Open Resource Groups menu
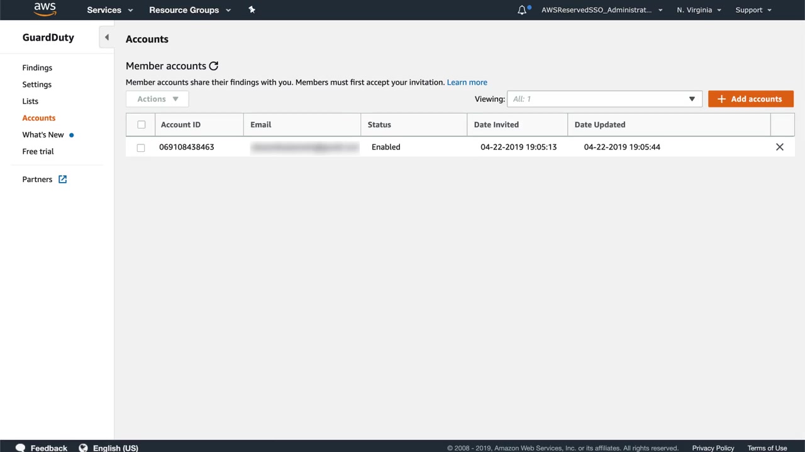Viewport: 805px width, 452px height. coord(189,10)
